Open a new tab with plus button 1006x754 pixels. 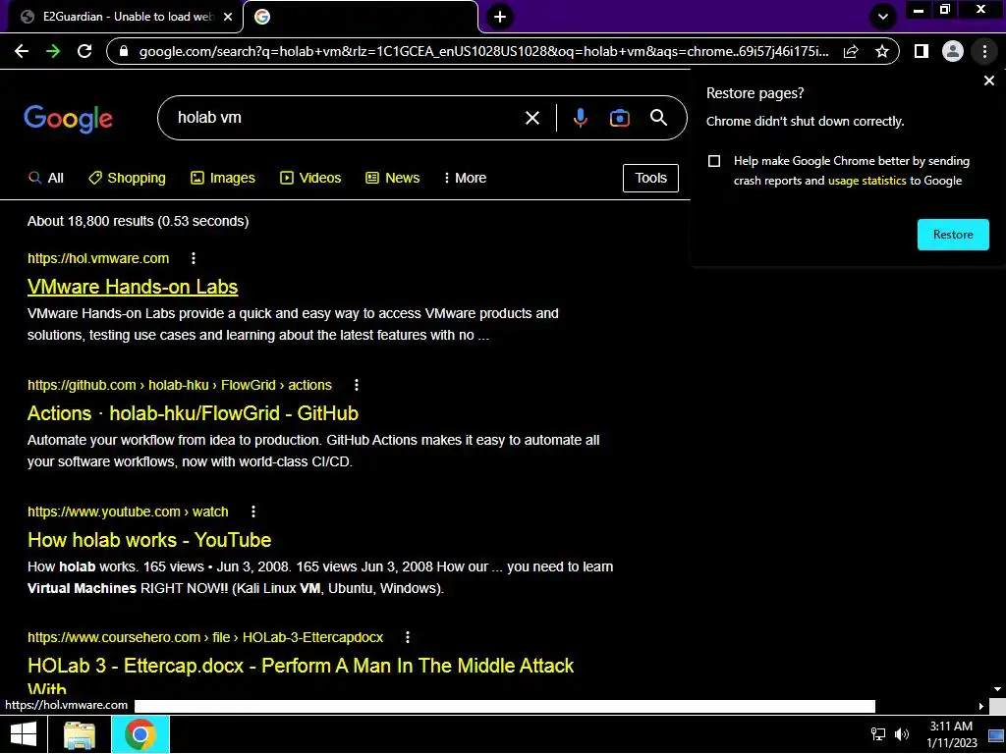500,17
